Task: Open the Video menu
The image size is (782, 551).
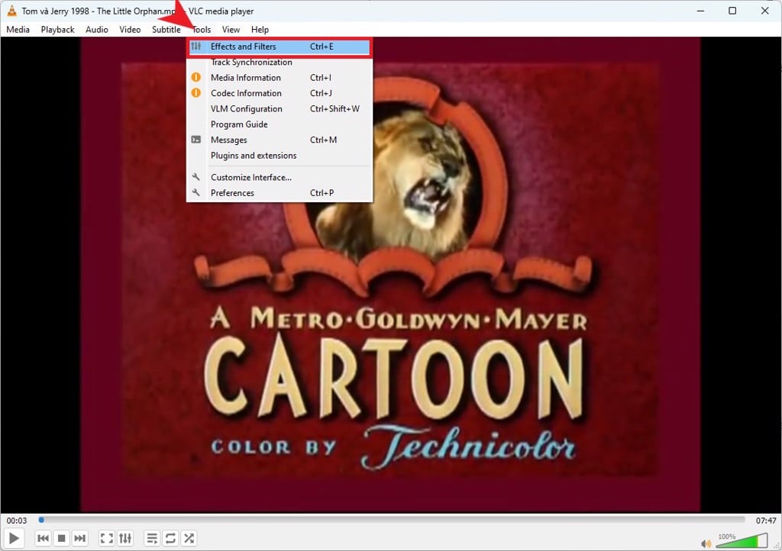Action: coord(130,30)
